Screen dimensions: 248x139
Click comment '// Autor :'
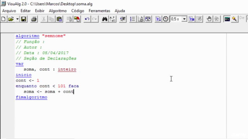(29, 47)
